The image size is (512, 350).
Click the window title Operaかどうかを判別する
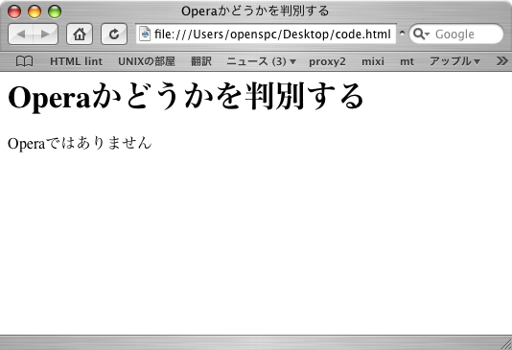click(x=255, y=12)
